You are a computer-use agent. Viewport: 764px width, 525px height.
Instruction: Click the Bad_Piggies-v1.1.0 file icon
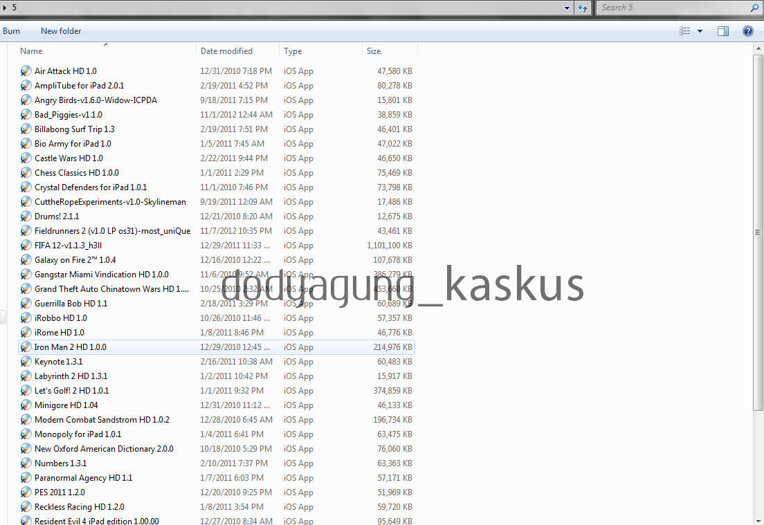[26, 115]
